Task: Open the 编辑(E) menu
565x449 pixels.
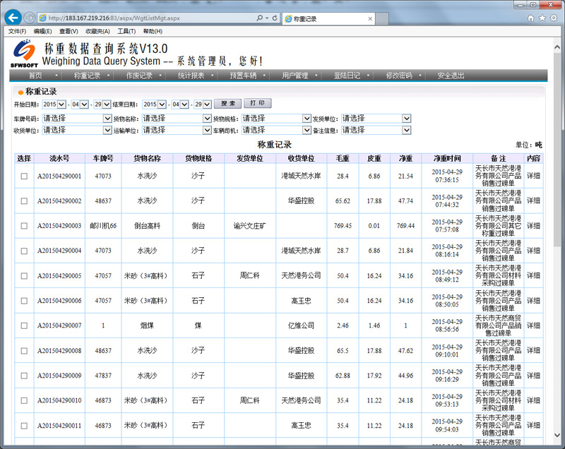Action: point(43,31)
